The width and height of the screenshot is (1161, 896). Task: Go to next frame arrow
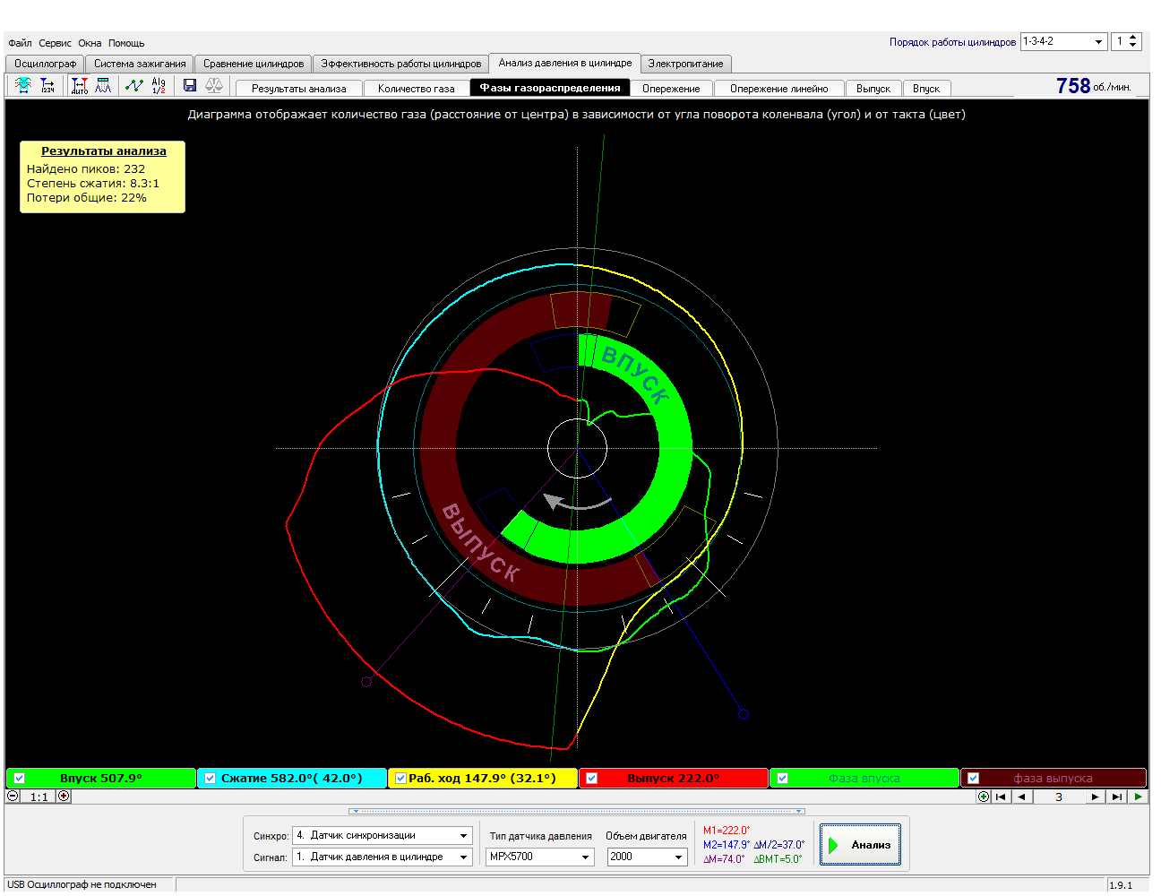[x=1095, y=797]
